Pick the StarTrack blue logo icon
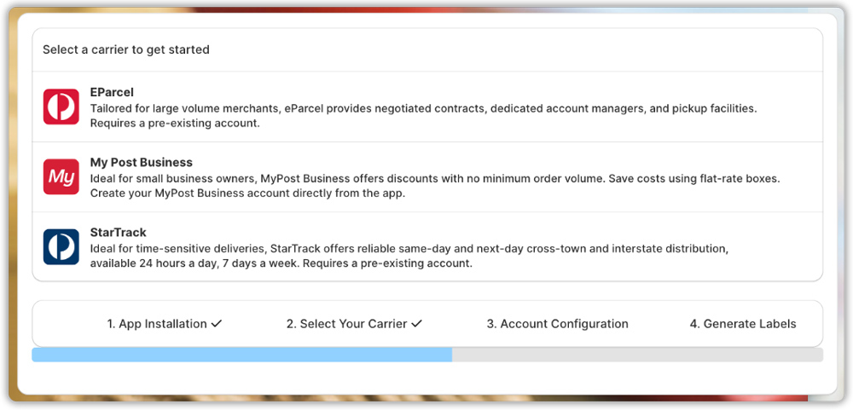 coord(61,247)
